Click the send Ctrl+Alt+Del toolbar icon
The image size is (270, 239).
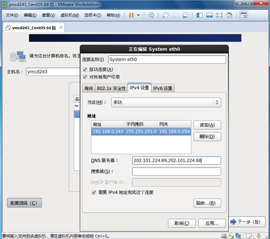click(x=151, y=15)
